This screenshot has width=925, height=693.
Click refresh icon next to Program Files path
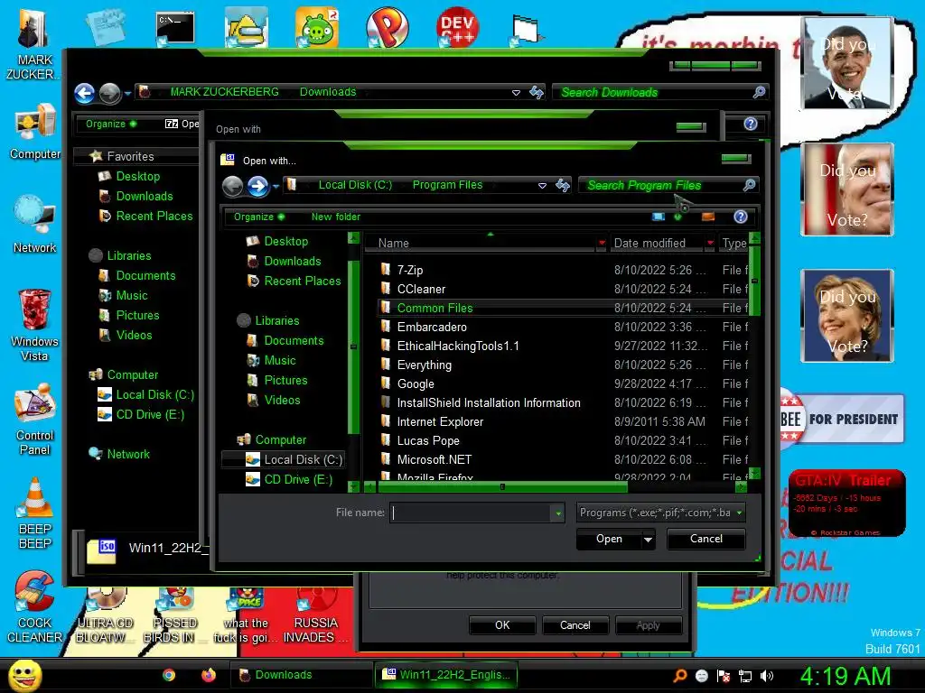coord(563,186)
